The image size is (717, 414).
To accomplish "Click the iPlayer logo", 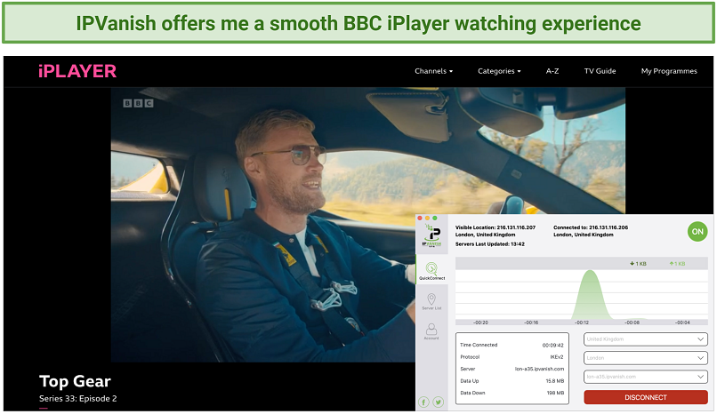I will click(x=77, y=71).
